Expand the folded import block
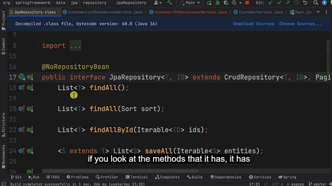The image size is (332, 186). [x=75, y=46]
